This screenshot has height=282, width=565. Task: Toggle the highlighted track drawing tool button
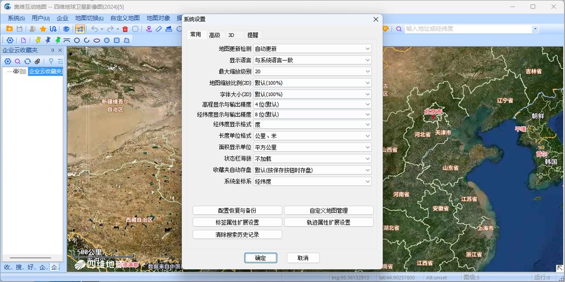(x=80, y=29)
